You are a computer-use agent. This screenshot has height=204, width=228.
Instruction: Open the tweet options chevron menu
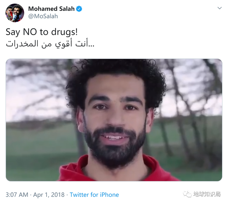click(x=220, y=8)
